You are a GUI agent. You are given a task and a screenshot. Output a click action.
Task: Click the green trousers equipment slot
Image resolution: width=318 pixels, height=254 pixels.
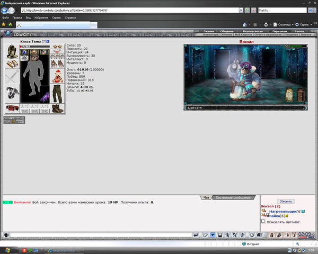[57, 94]
